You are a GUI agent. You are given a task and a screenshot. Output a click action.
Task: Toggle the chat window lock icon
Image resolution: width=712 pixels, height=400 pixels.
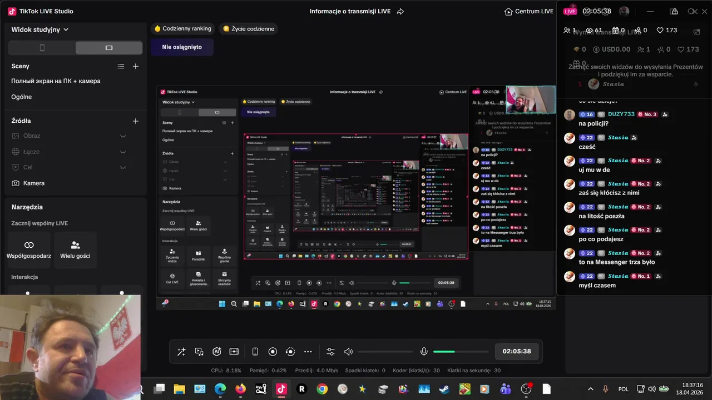coord(674,11)
